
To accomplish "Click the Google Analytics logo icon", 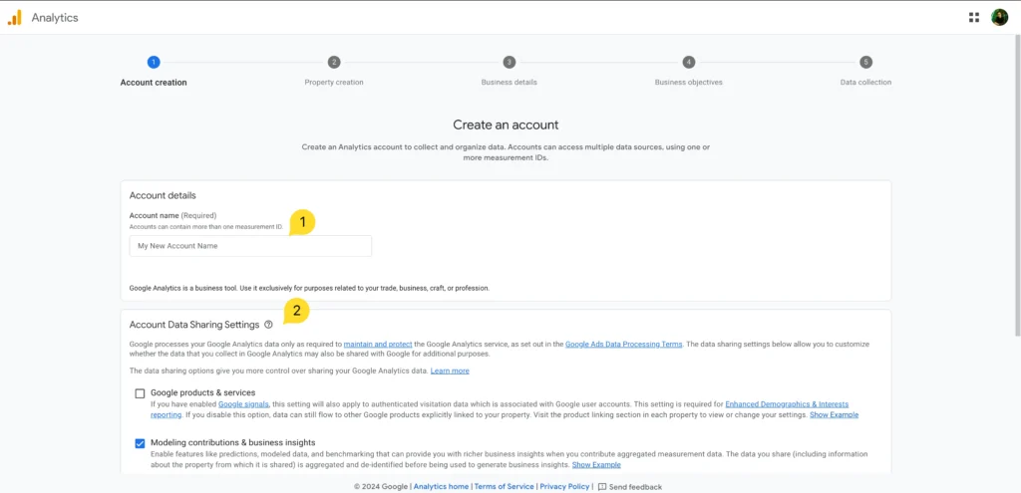I will 14,18.
